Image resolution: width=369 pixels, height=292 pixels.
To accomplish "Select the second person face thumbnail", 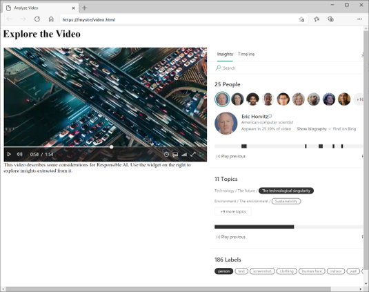I will click(237, 99).
